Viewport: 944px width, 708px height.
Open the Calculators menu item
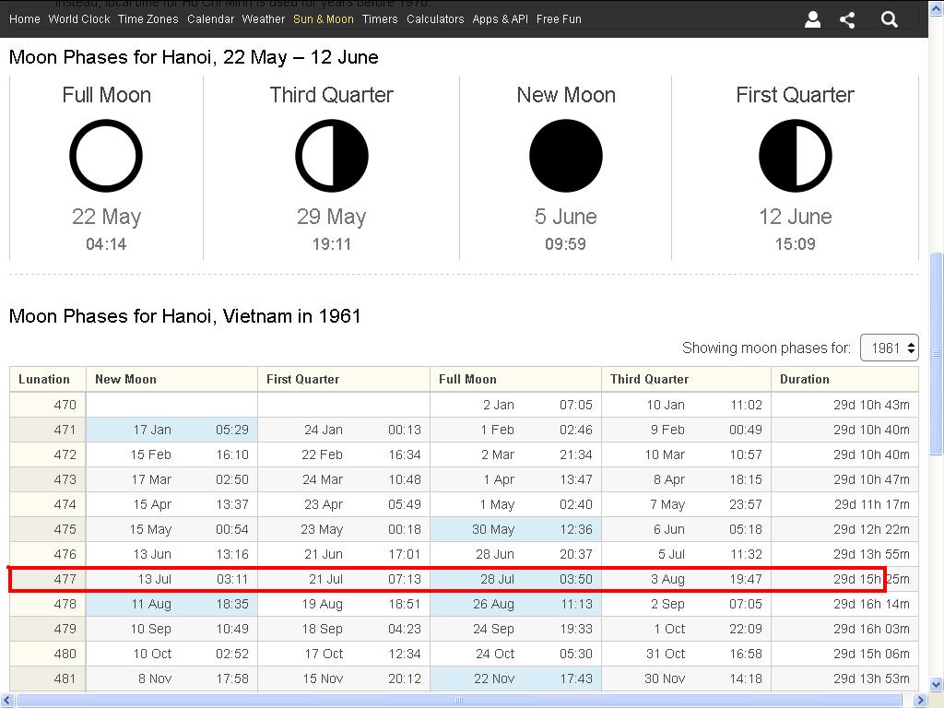[x=435, y=19]
